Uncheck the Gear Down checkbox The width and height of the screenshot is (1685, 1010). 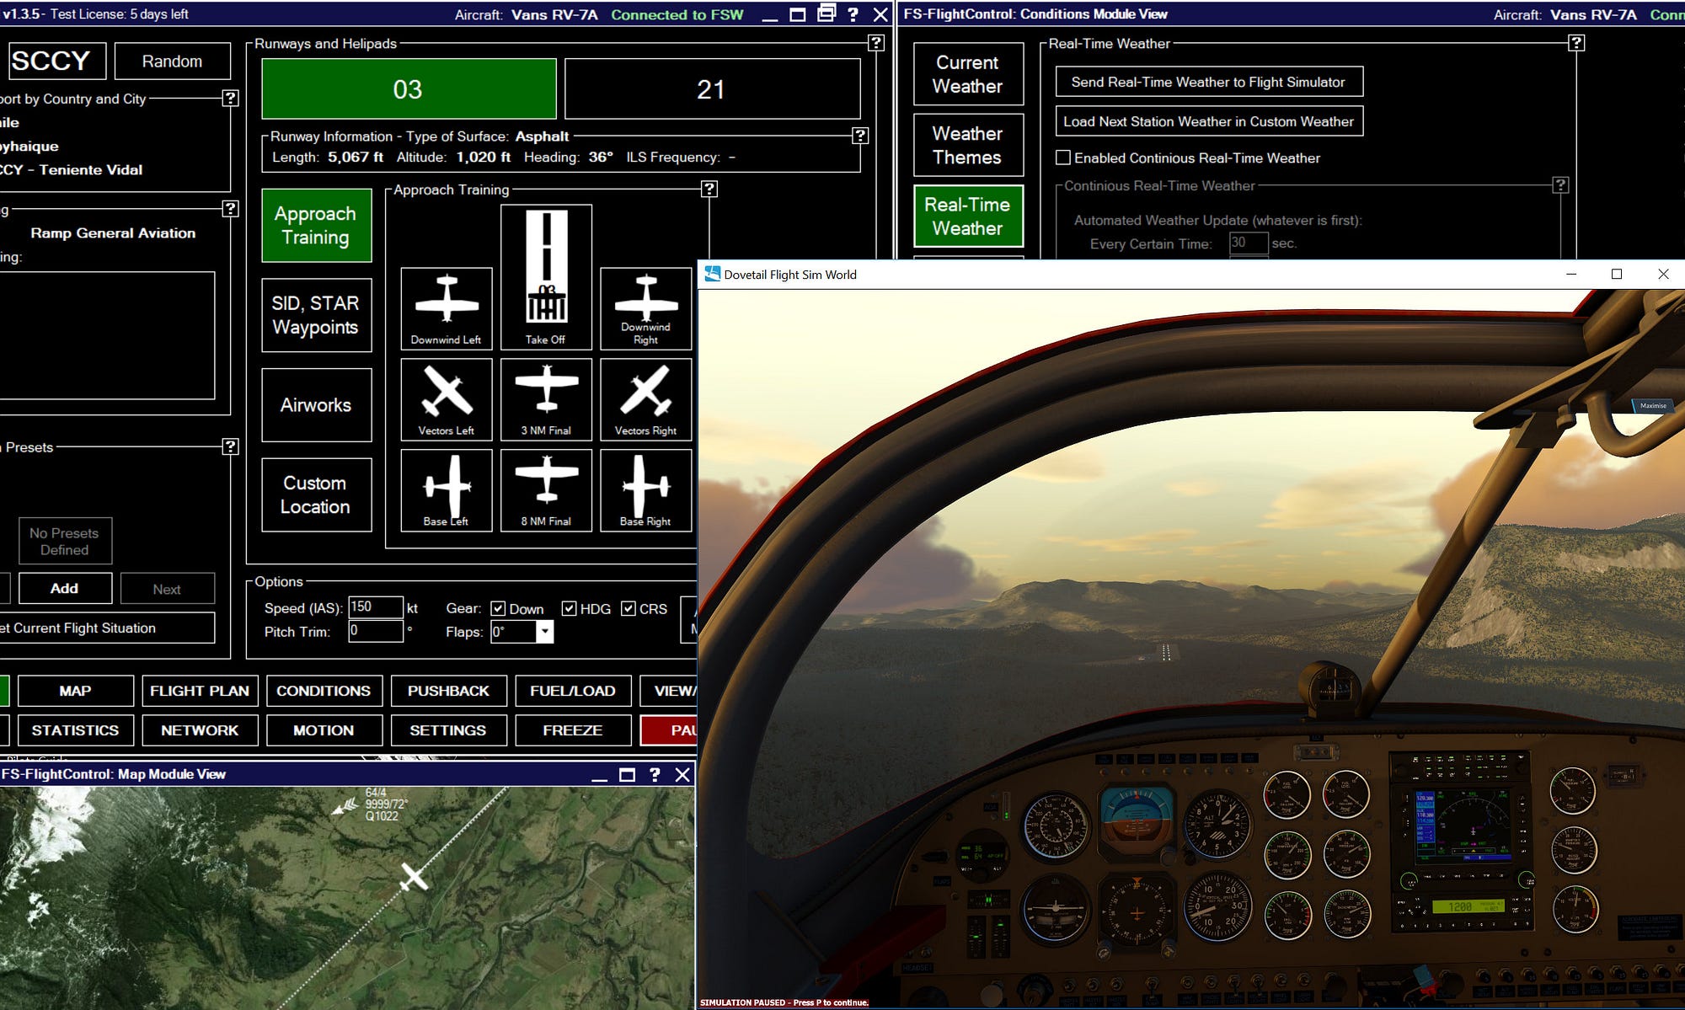(498, 609)
